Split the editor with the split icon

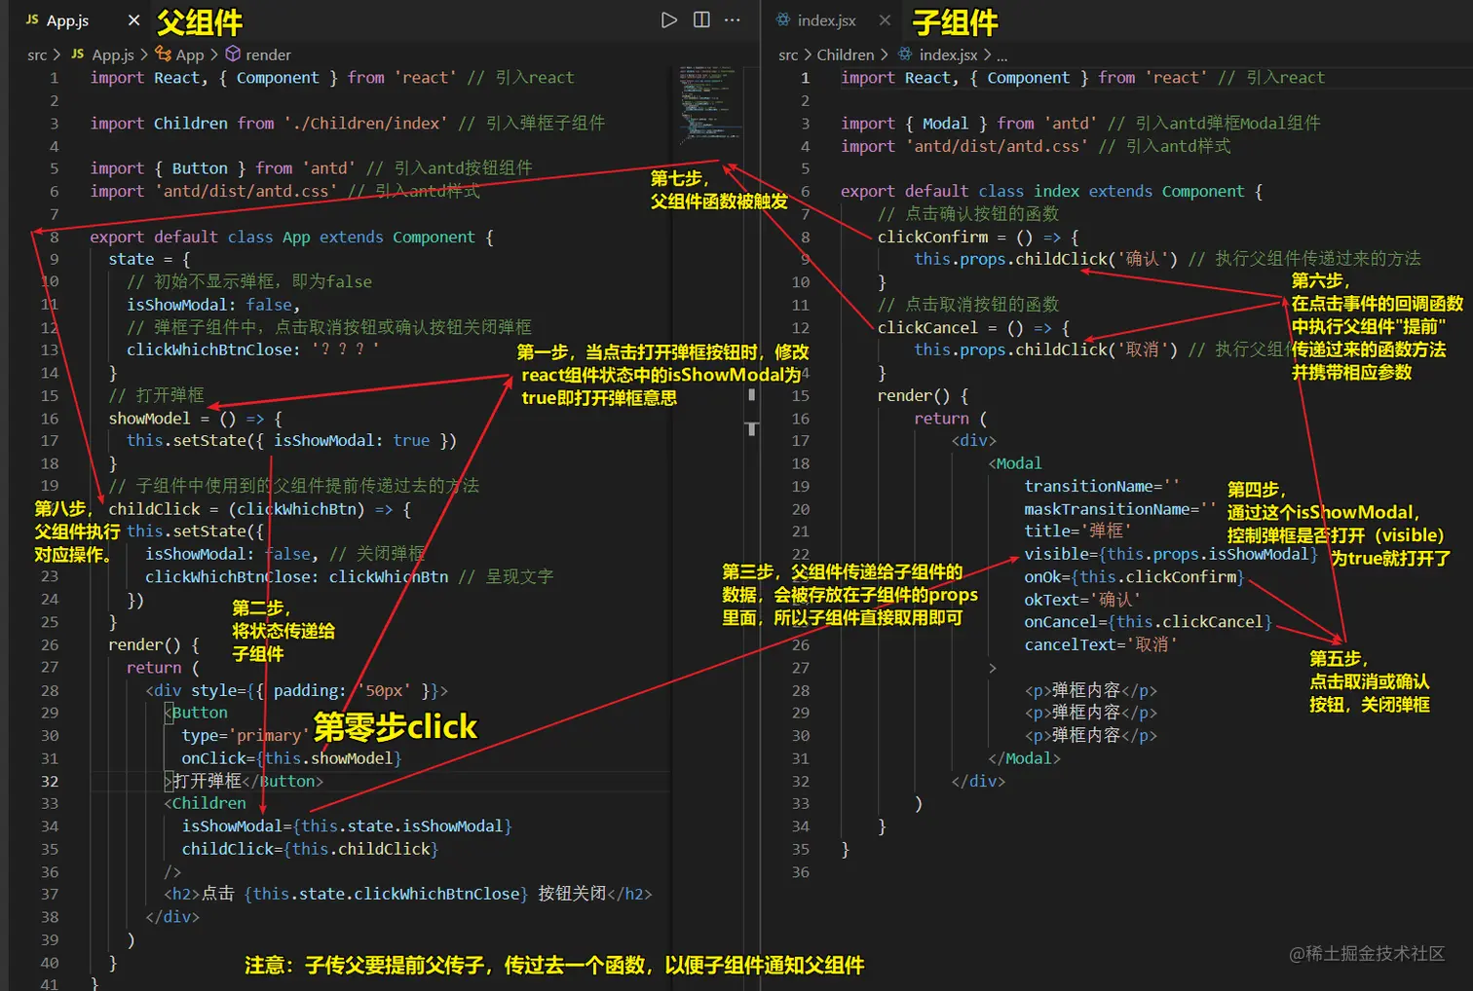pyautogui.click(x=701, y=19)
